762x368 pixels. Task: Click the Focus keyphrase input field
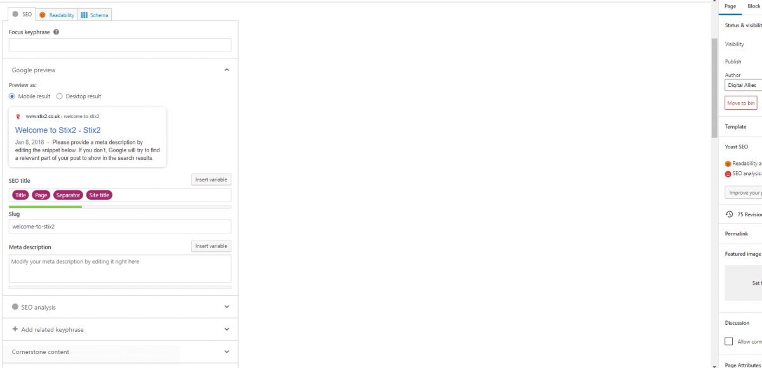[x=120, y=45]
